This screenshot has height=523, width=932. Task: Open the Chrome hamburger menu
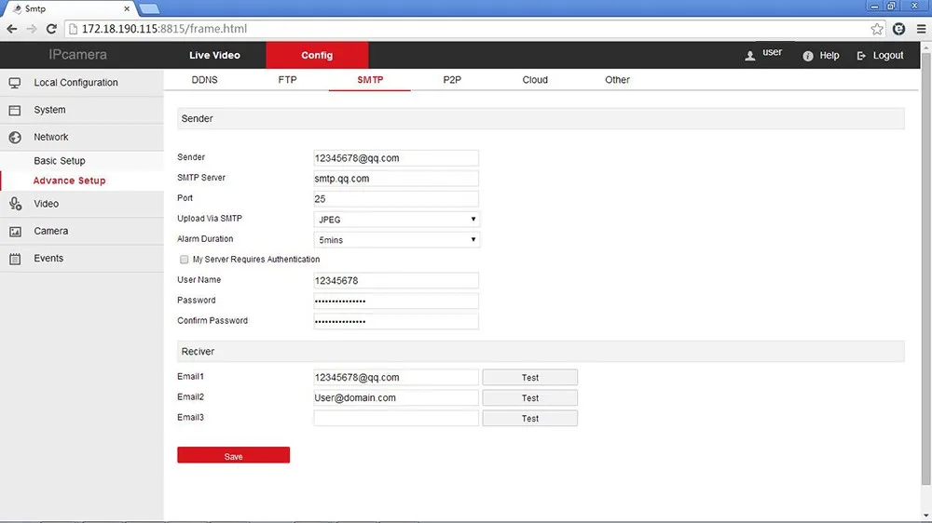pos(922,29)
